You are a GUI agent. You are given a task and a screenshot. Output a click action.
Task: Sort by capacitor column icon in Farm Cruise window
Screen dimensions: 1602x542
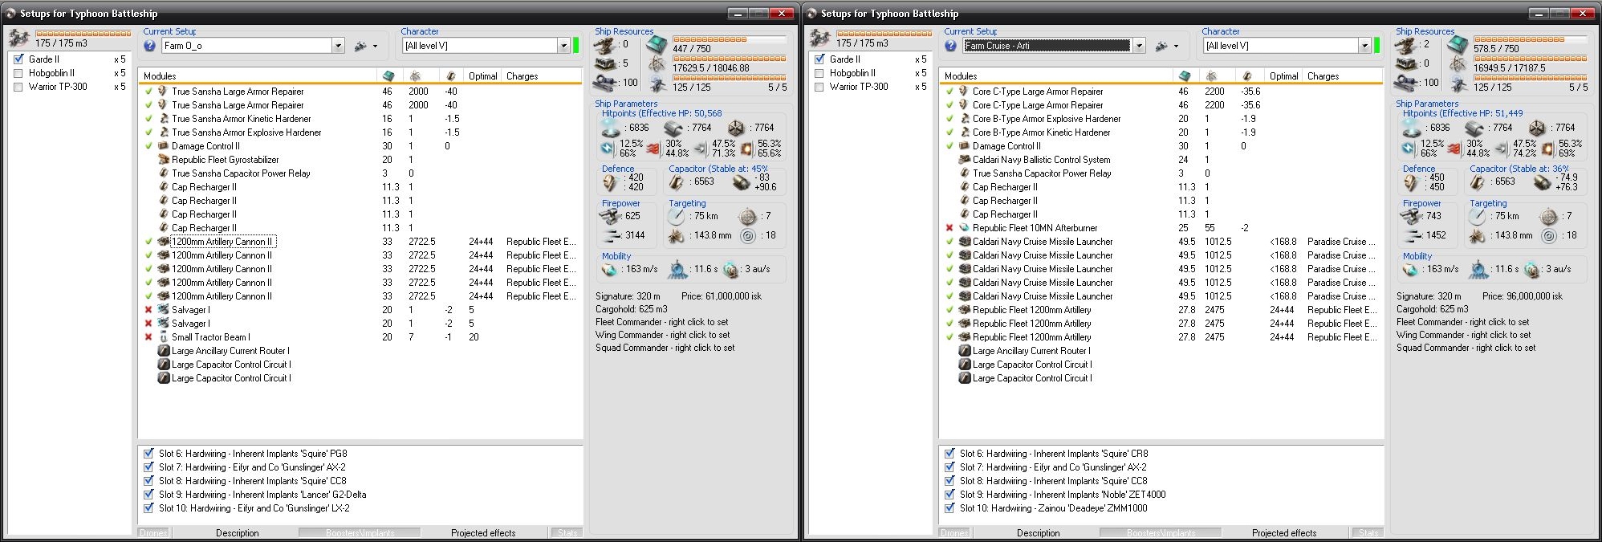(1246, 76)
